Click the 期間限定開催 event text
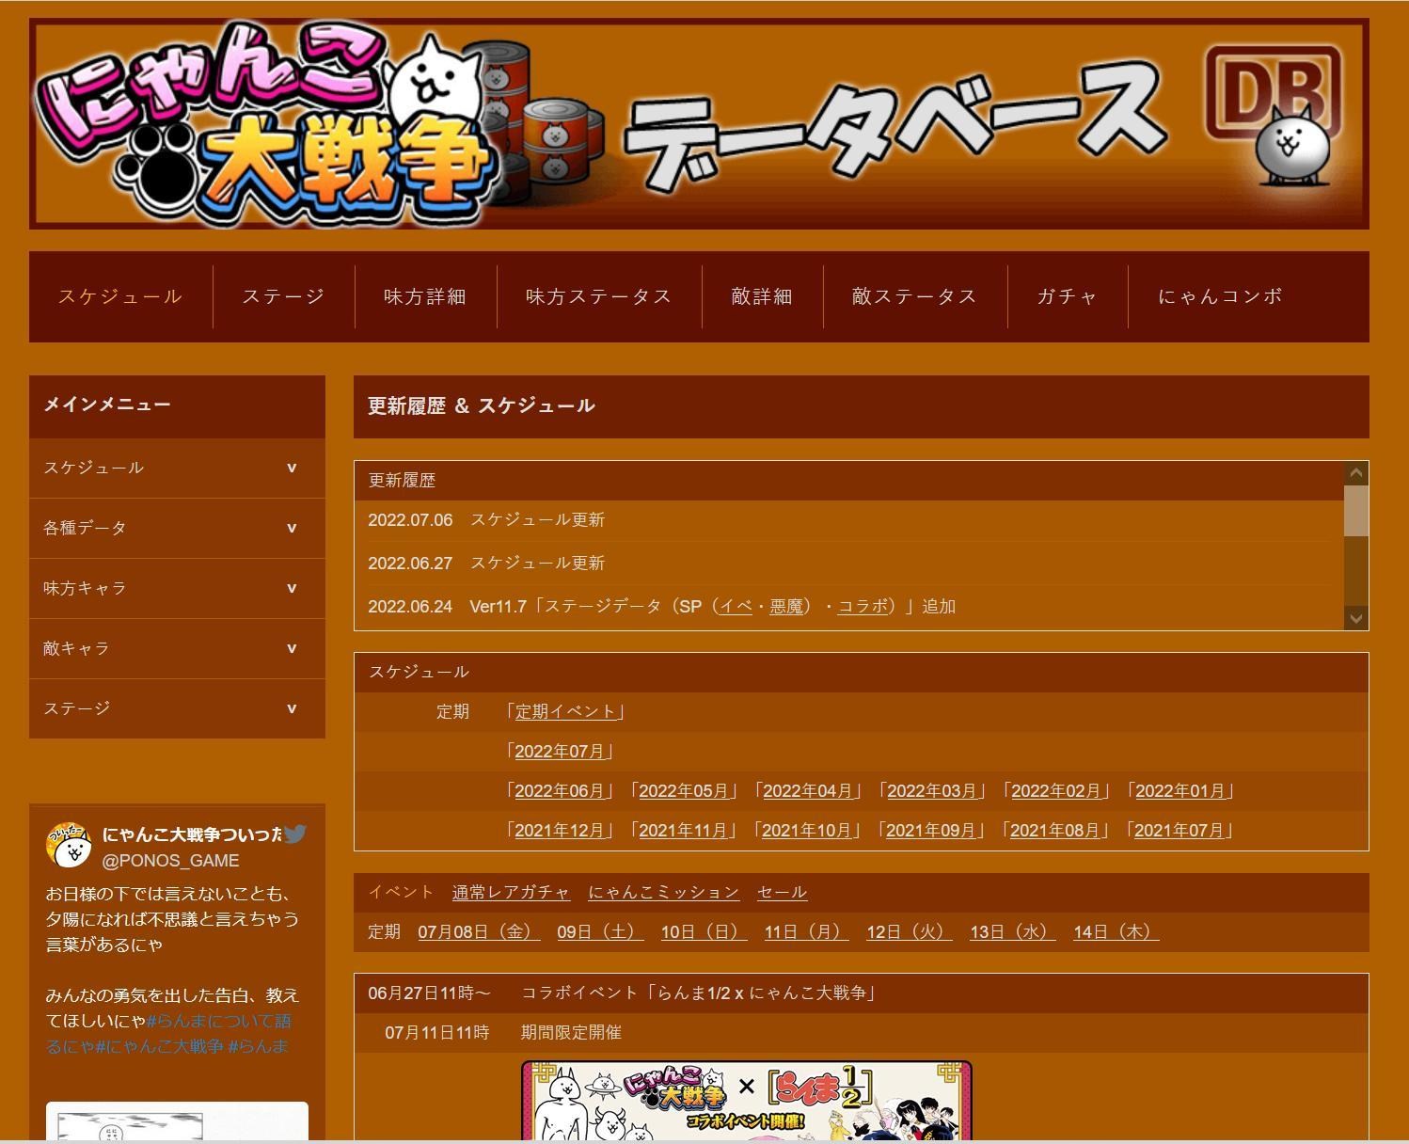 coord(571,1033)
